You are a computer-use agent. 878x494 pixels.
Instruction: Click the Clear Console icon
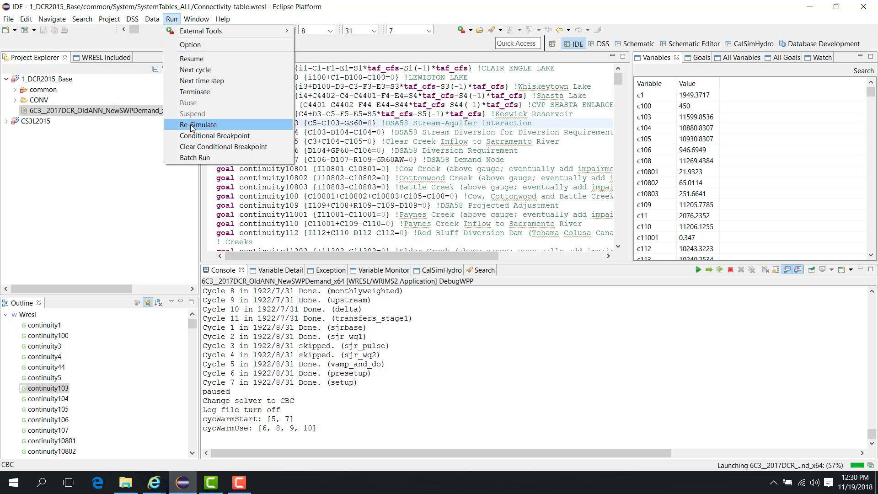coord(765,270)
